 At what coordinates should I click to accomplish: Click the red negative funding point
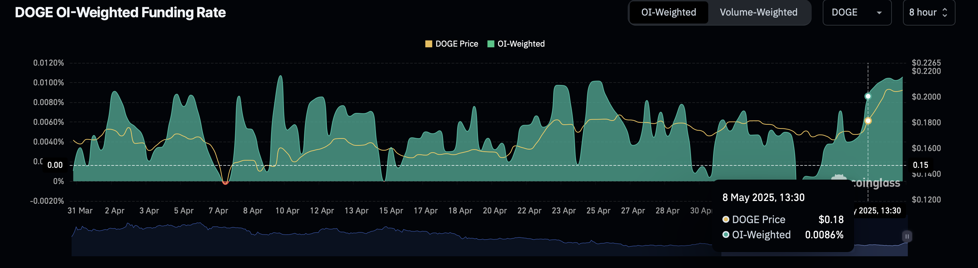225,182
